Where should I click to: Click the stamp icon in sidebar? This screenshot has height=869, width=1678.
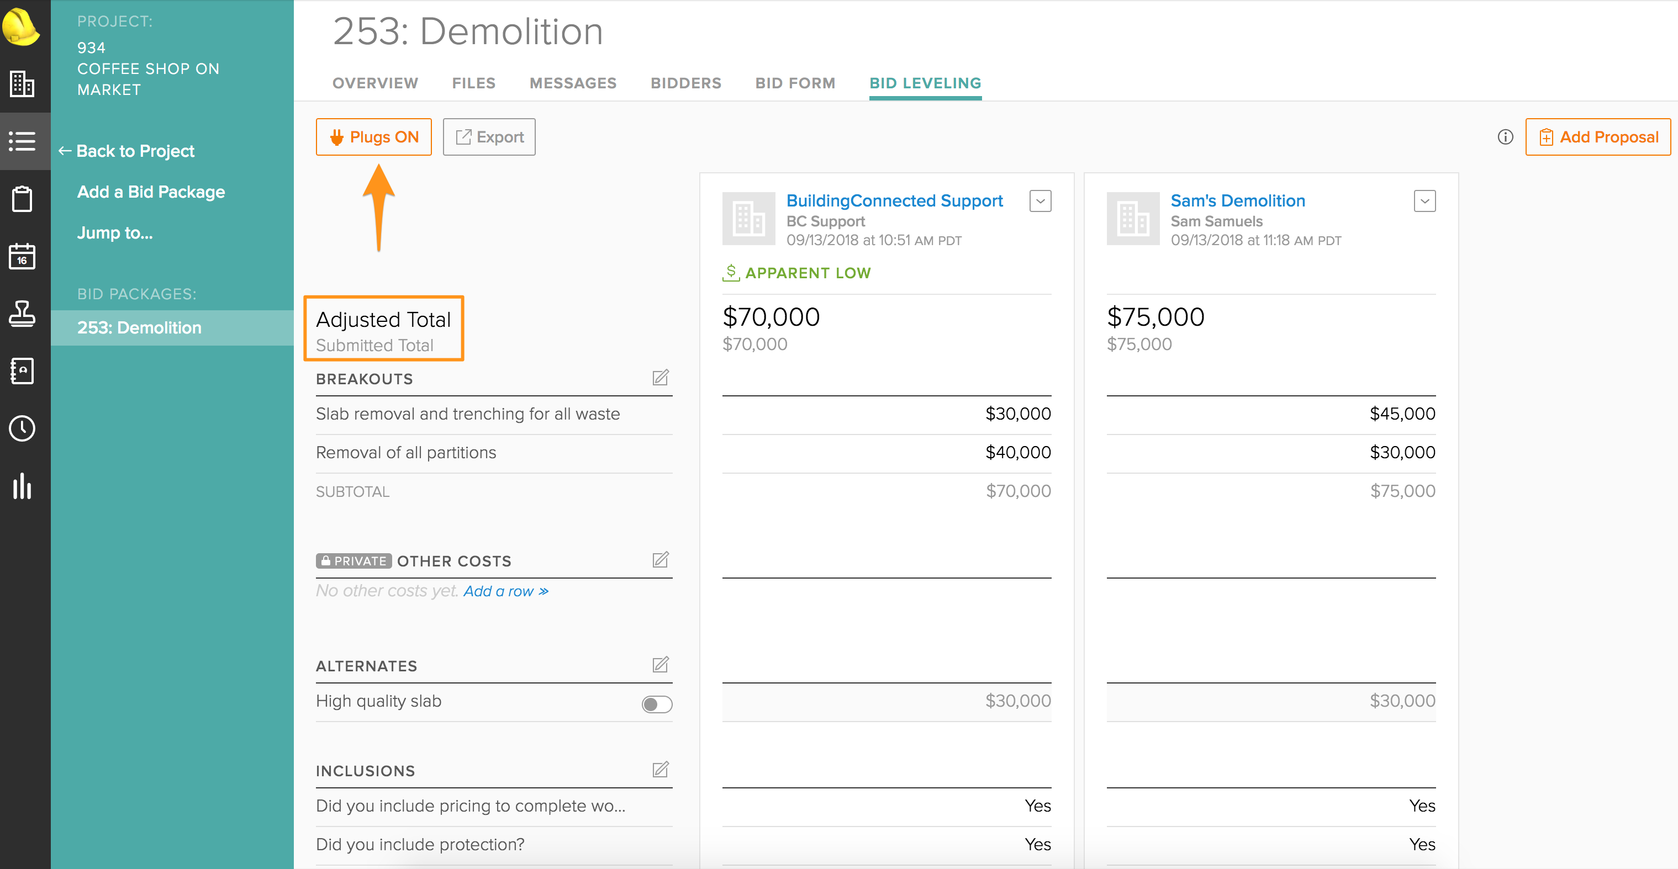[x=22, y=314]
